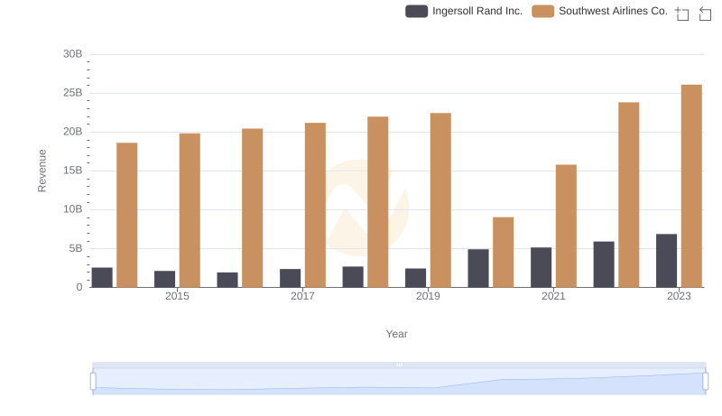This screenshot has height=416, width=722.
Task: Click the 2020 Ingersoll Rand bar
Action: tap(478, 268)
